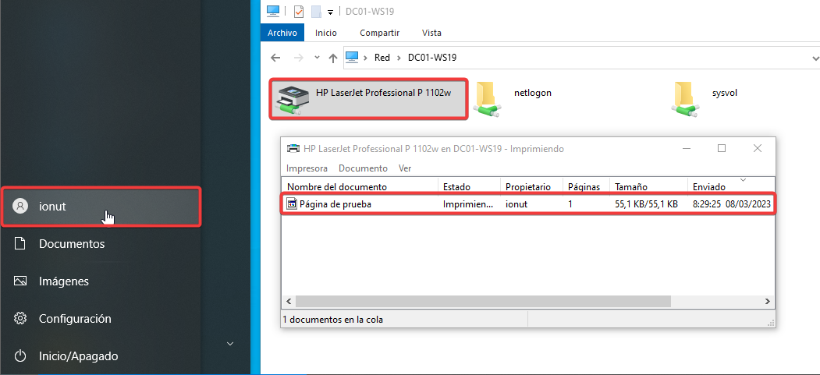Open Inicio/Apagado power options
Screen dimensions: 820x375
click(x=78, y=356)
